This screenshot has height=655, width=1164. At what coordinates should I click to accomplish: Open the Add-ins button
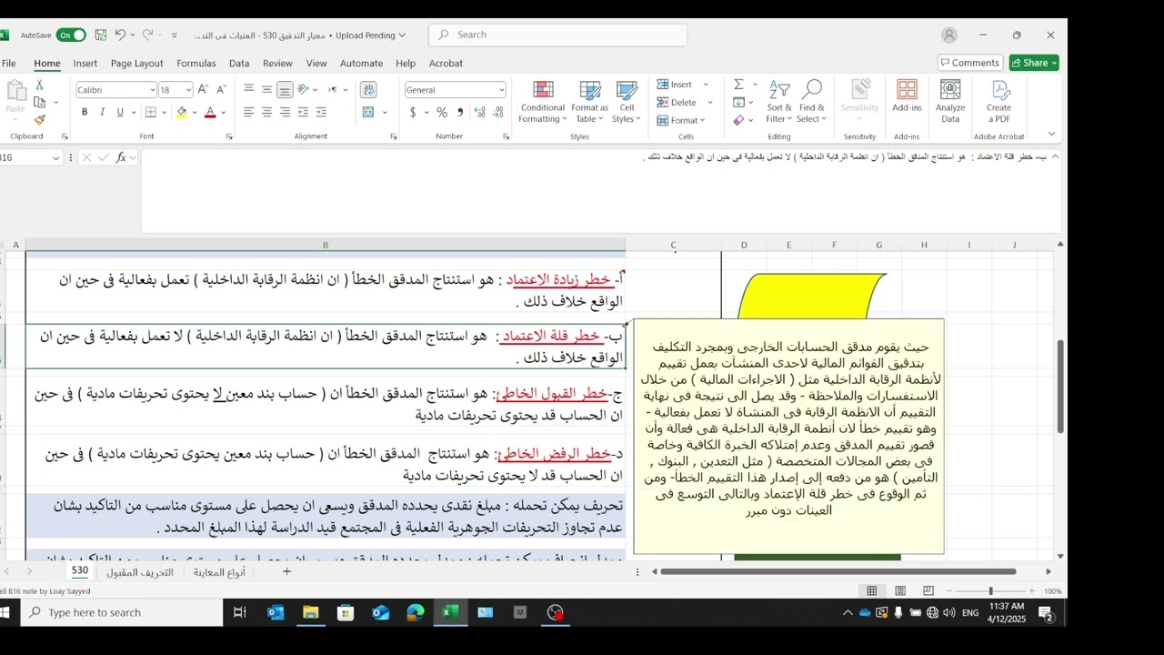pyautogui.click(x=907, y=96)
